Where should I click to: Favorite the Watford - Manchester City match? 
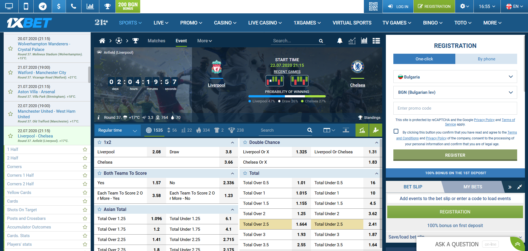click(x=11, y=72)
